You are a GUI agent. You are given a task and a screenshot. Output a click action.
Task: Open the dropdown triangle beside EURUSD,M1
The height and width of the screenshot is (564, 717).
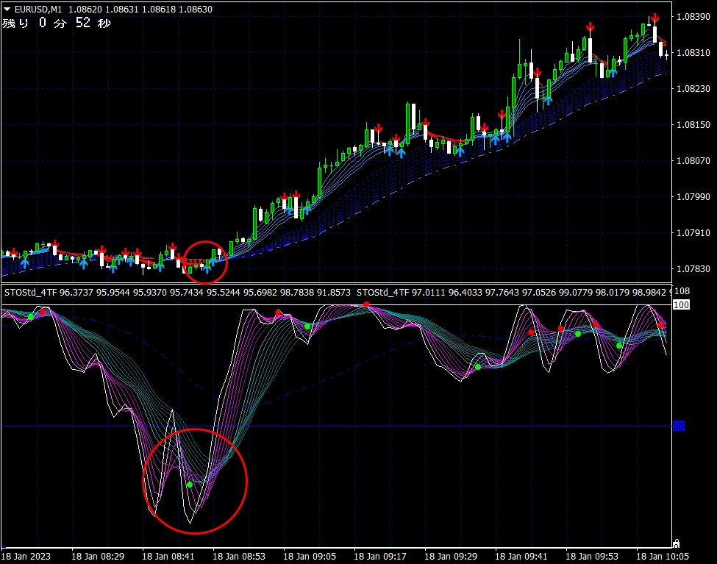7,9
